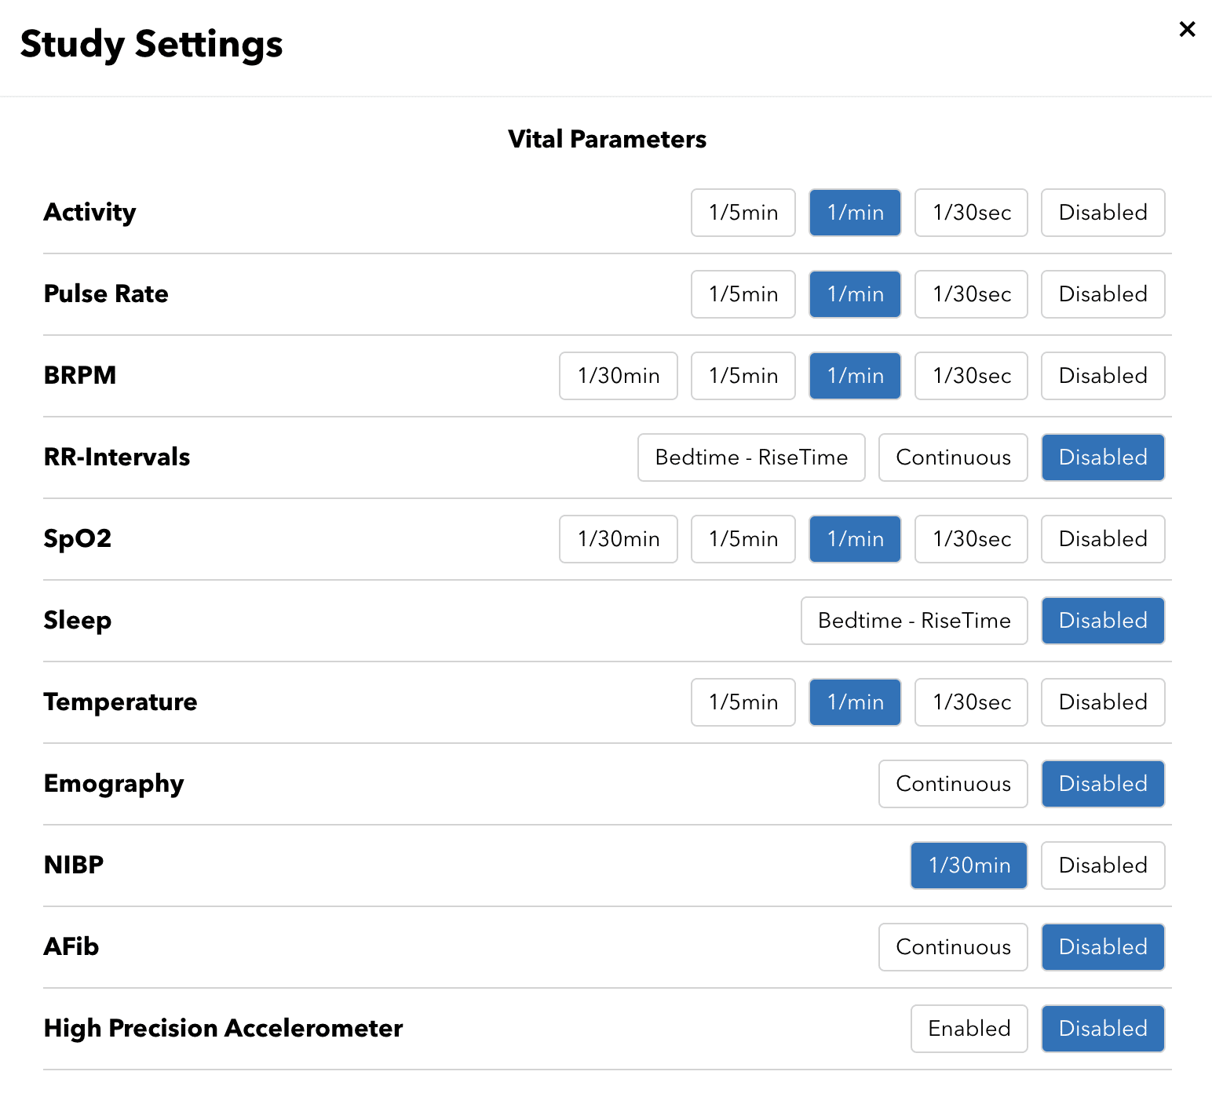Enable High Precision Accelerometer
The image size is (1212, 1097).
click(x=969, y=1029)
